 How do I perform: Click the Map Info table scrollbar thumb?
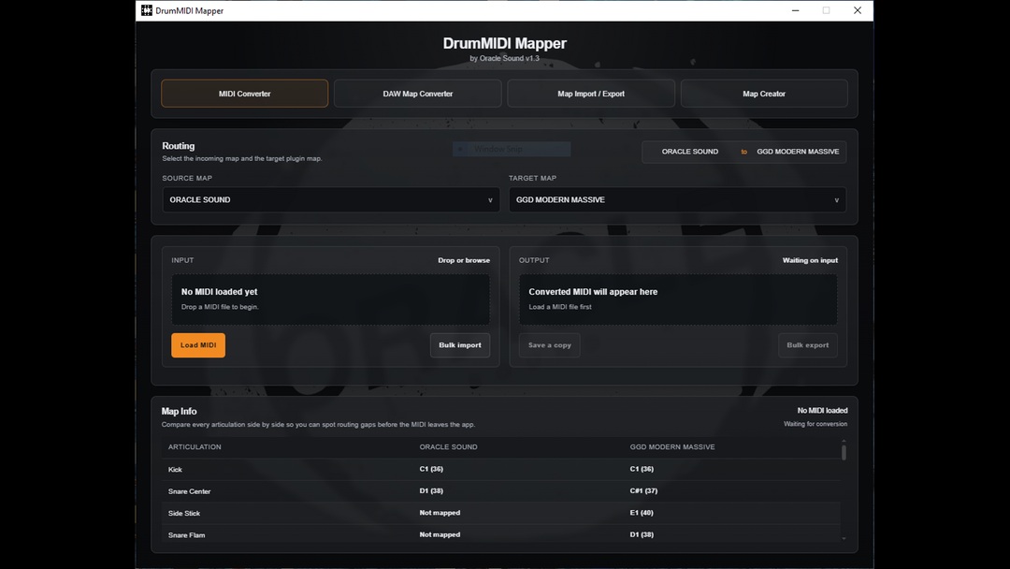(844, 452)
